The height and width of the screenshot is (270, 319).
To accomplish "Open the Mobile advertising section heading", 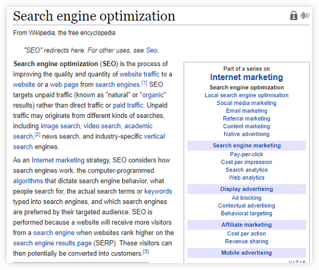I will click(x=246, y=253).
